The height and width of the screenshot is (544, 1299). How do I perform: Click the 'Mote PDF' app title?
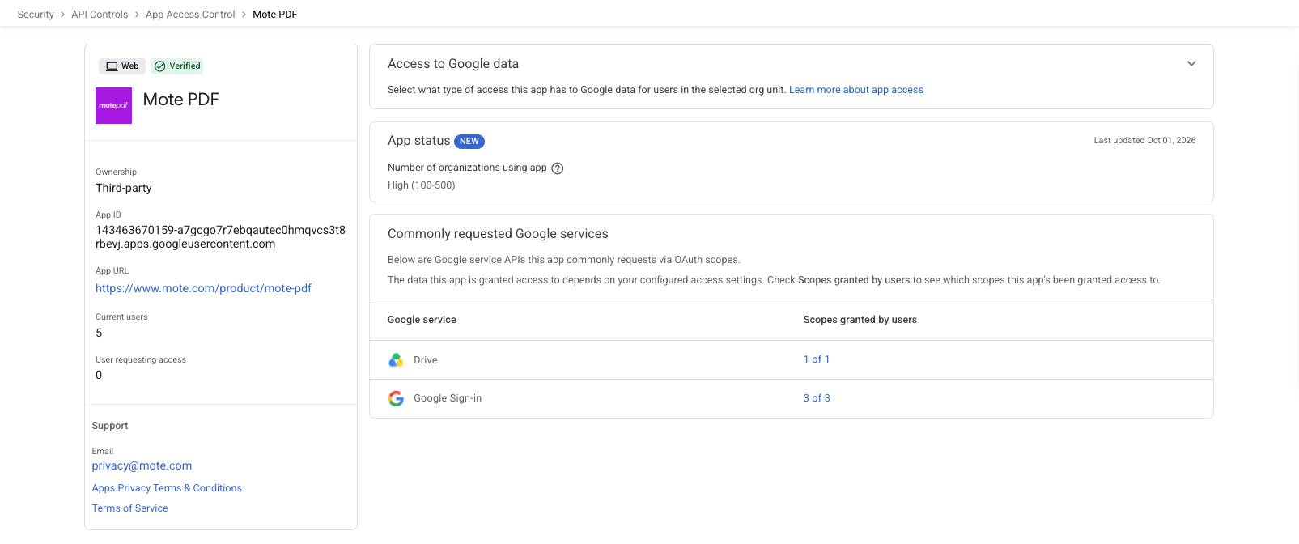point(181,100)
